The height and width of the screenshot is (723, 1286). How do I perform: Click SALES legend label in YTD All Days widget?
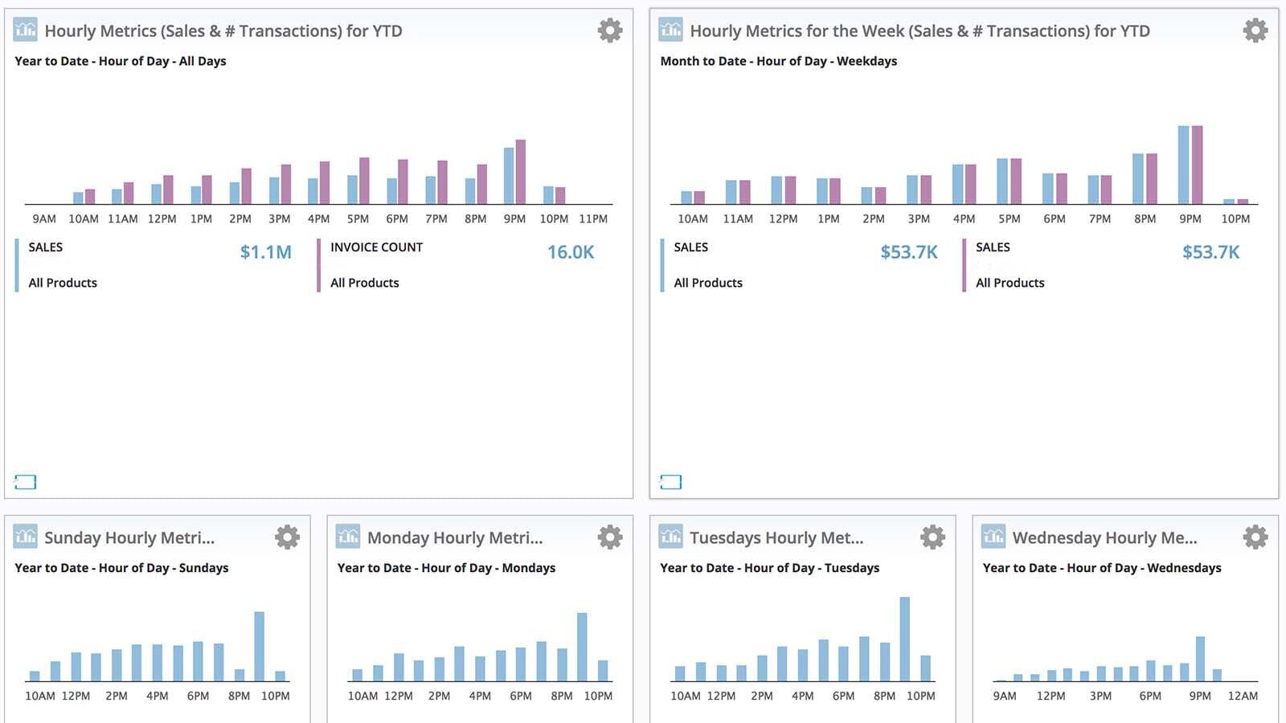click(x=46, y=247)
